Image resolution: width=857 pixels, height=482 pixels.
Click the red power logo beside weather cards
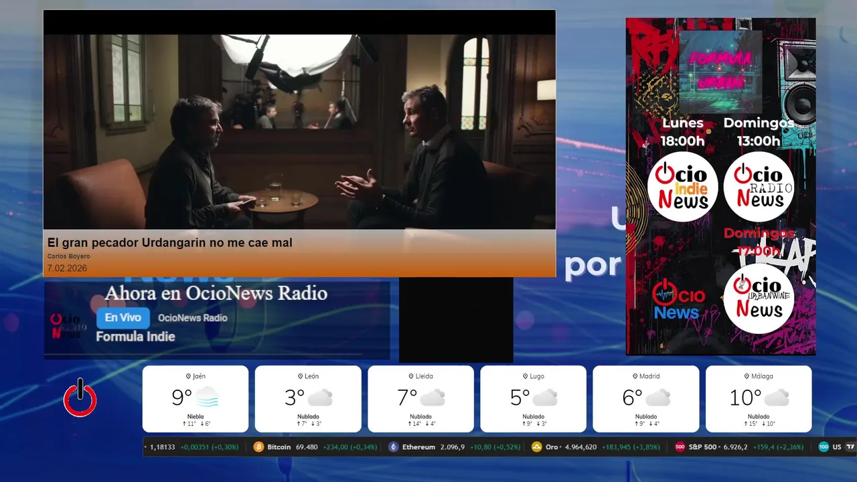pos(80,398)
